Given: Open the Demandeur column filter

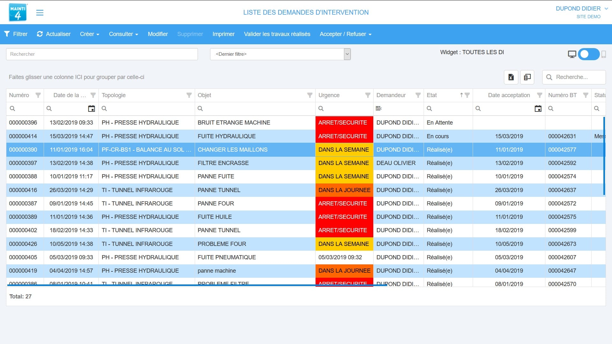Looking at the screenshot, I should [418, 95].
